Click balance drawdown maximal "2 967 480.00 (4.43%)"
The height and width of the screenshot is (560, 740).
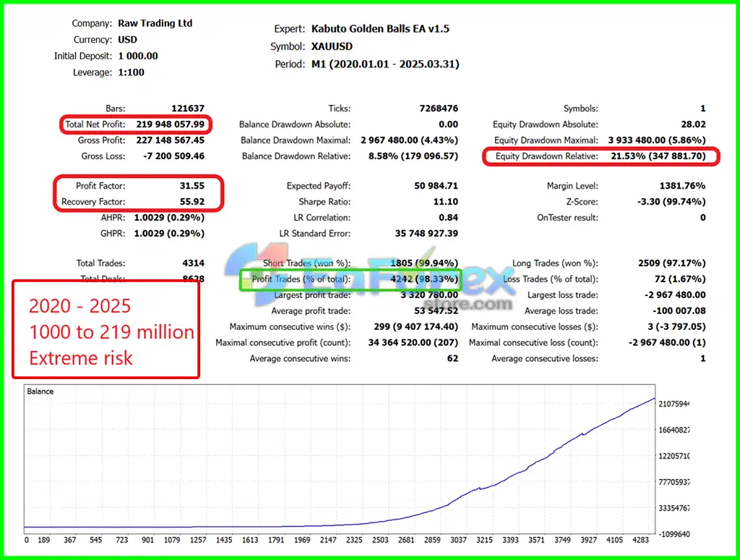point(410,140)
